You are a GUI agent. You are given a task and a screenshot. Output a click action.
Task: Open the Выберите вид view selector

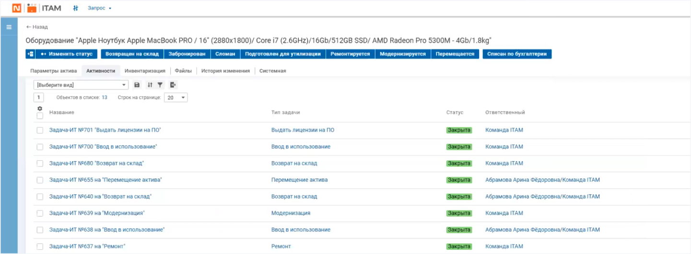[81, 85]
